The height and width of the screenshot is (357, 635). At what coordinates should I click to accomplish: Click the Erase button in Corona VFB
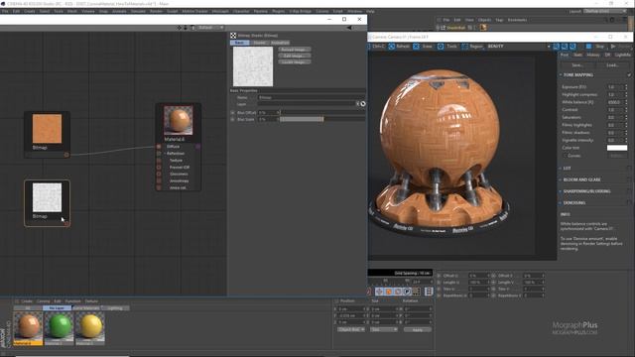pos(424,47)
